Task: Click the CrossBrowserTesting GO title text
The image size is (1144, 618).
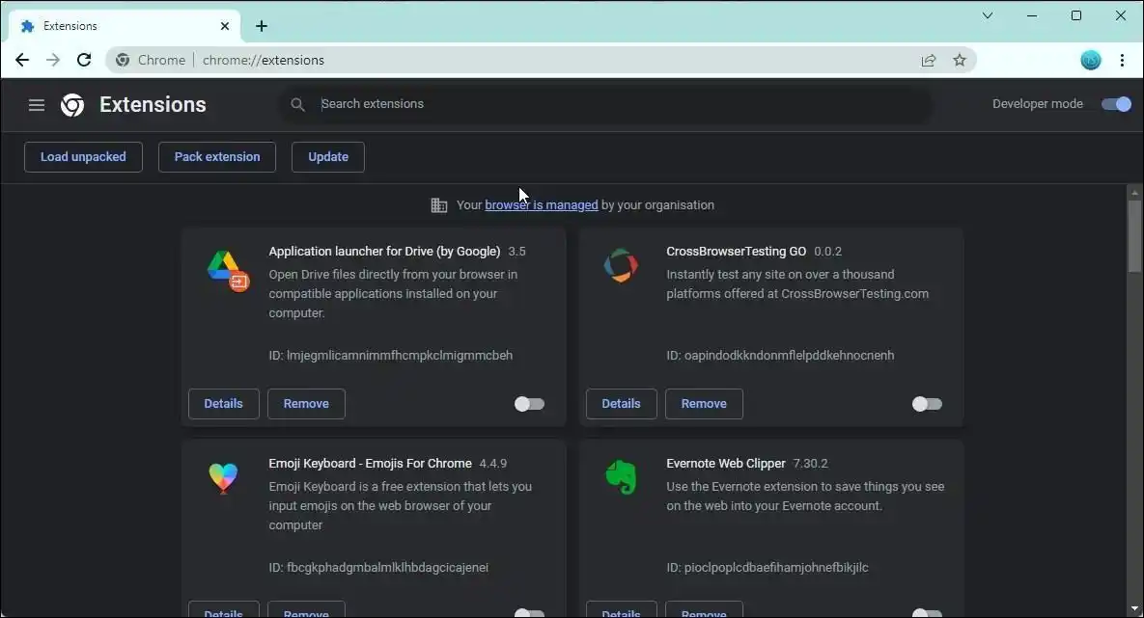Action: 736,252
